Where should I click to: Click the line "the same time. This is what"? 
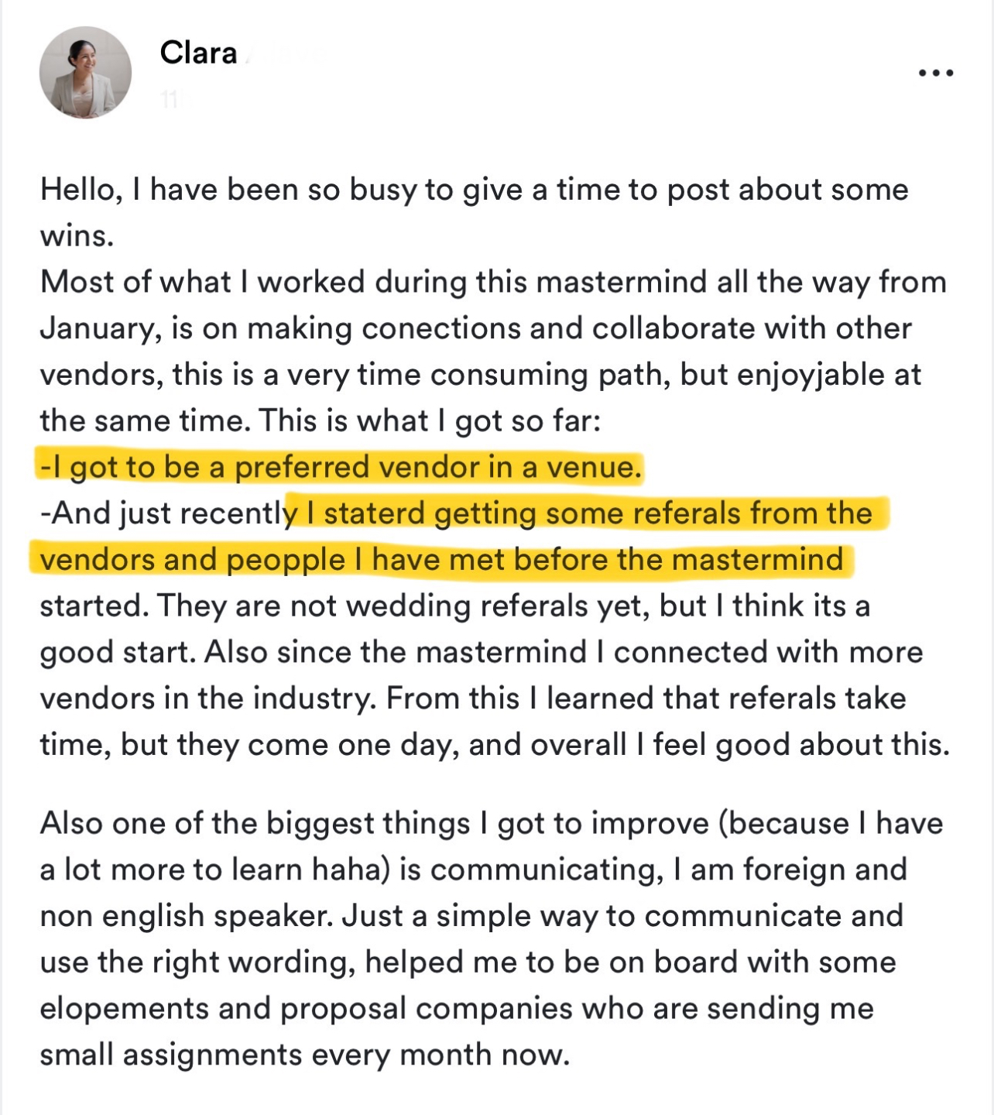coord(320,420)
